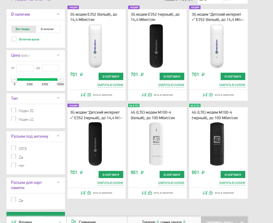This screenshot has width=273, height=223.
Task: Check the Модем 4G type filter
Action: point(14,119)
